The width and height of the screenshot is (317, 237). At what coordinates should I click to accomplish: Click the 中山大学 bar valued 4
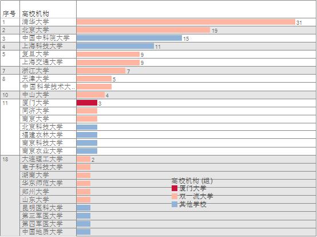coord(90,95)
